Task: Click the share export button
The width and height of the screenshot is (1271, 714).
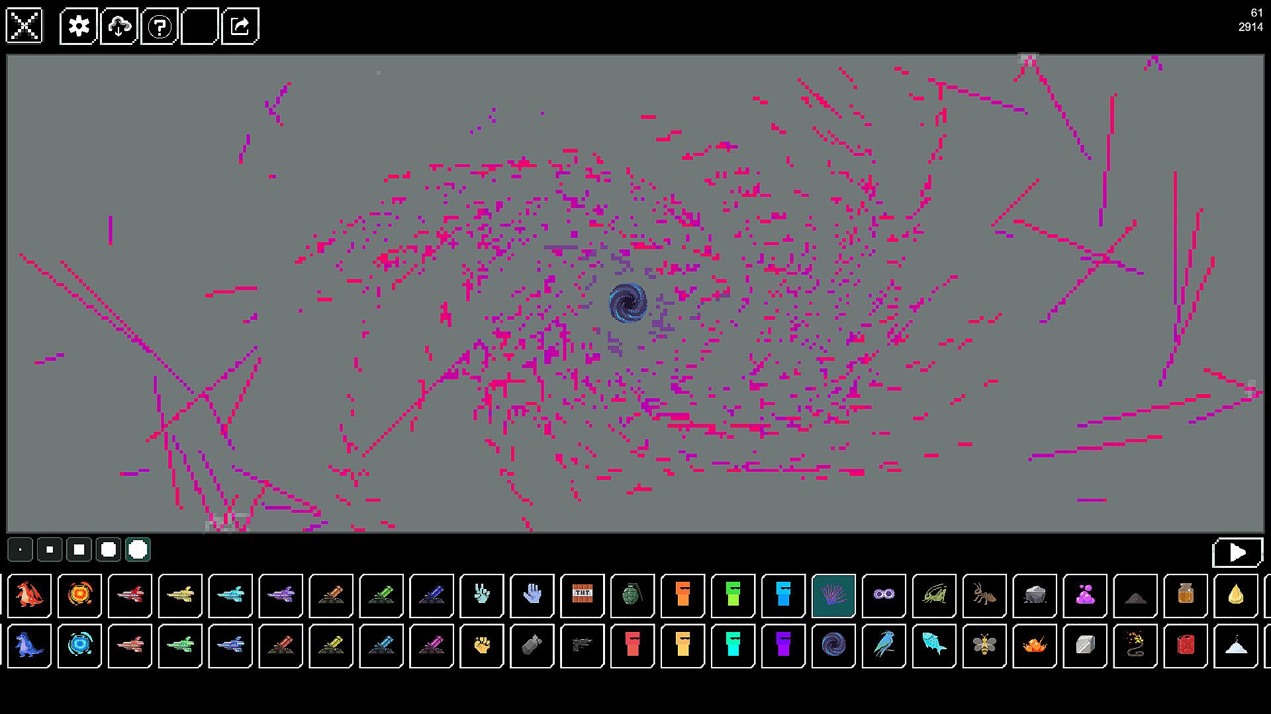Action: click(x=240, y=26)
